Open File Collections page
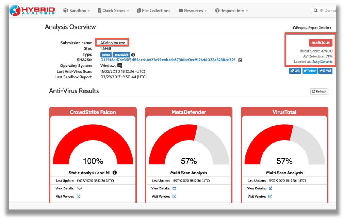The image size is (344, 219). 153,11
